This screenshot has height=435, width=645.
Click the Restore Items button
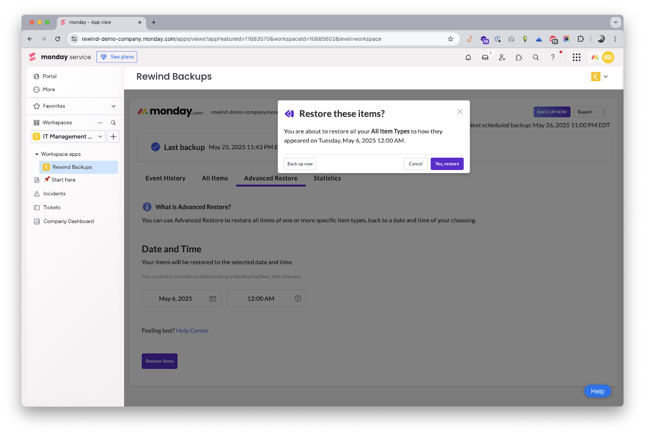(x=160, y=361)
